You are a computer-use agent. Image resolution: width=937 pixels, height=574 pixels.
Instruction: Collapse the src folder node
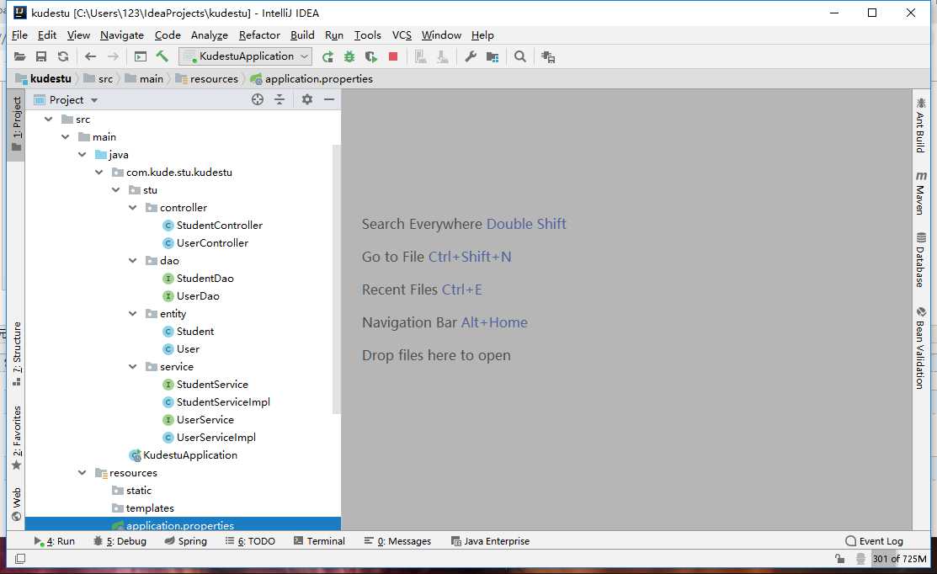click(49, 120)
